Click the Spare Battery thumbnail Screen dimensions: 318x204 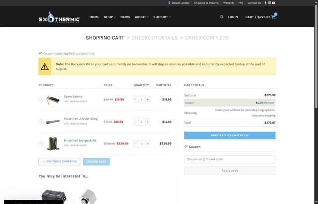(x=53, y=100)
